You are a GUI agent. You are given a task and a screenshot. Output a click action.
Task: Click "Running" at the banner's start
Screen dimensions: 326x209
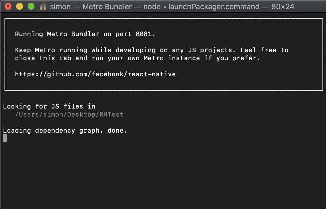(x=29, y=34)
